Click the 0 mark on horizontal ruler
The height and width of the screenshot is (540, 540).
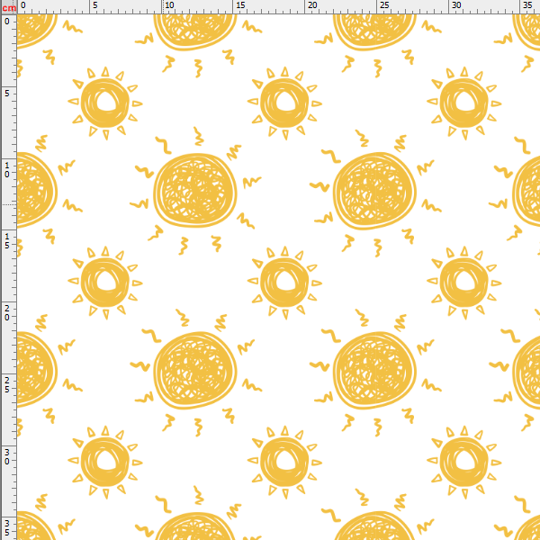point(23,5)
